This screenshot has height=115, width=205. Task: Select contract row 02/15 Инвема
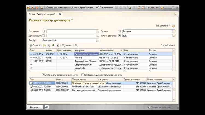(101, 58)
